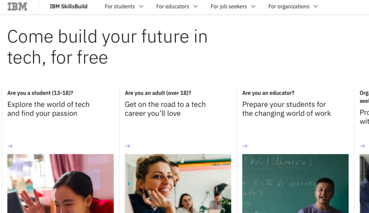369x213 pixels.
Task: Expand the For students chevron
Action: [141, 7]
